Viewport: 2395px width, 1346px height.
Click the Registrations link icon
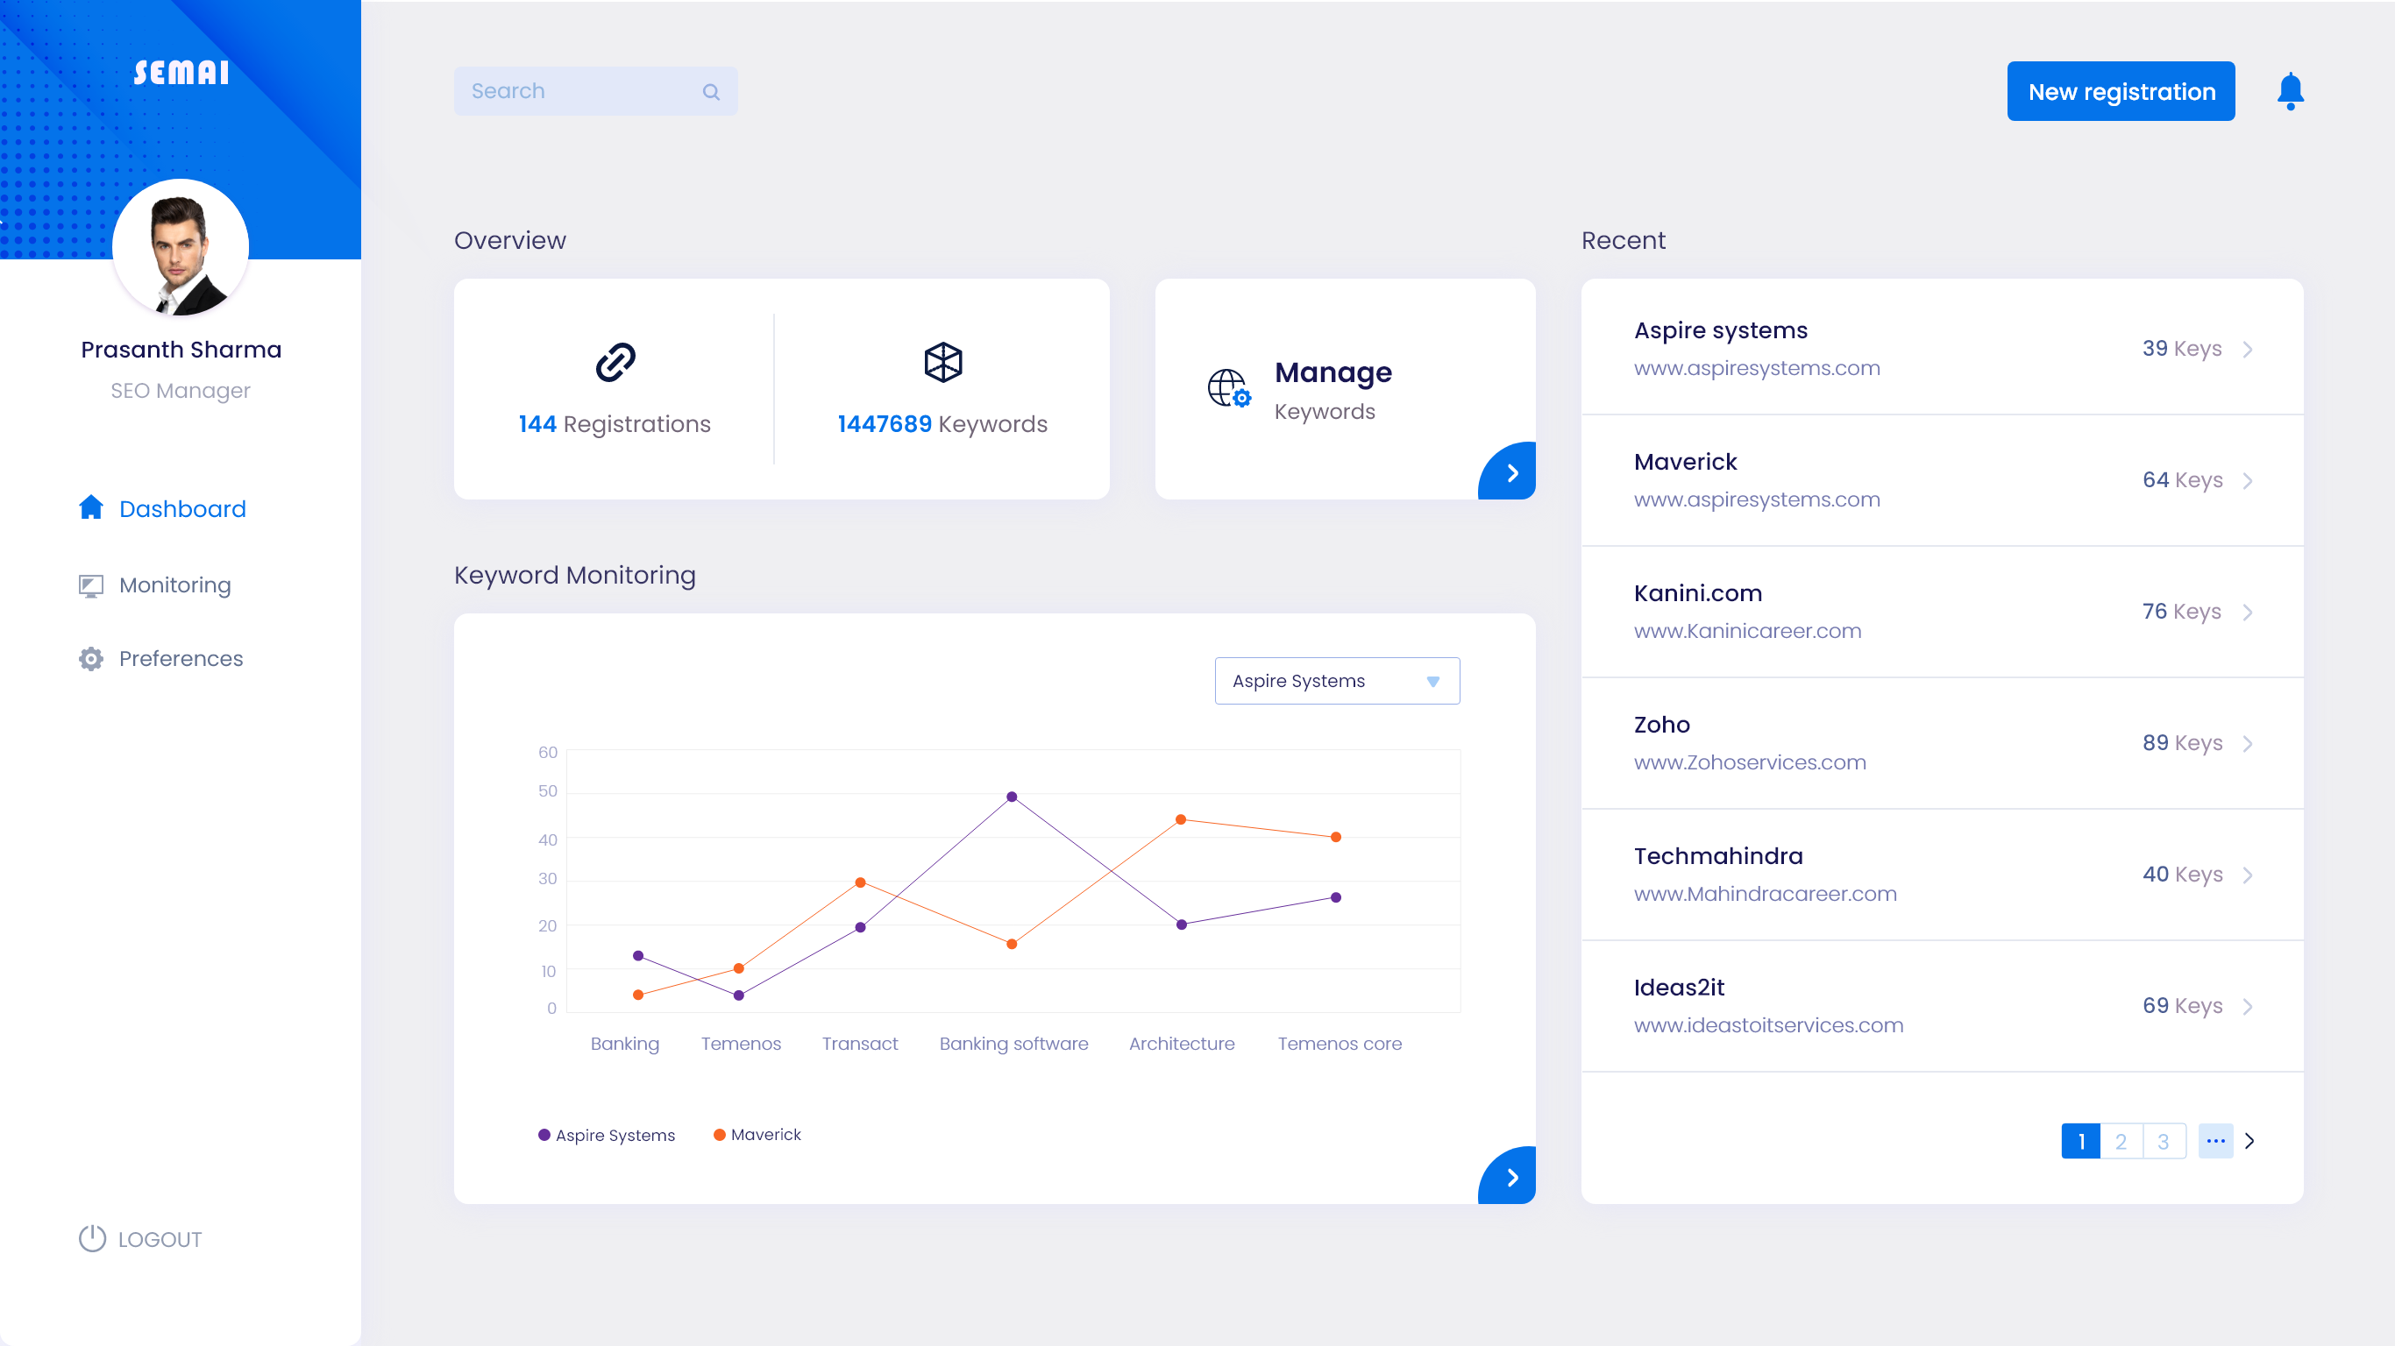point(615,362)
